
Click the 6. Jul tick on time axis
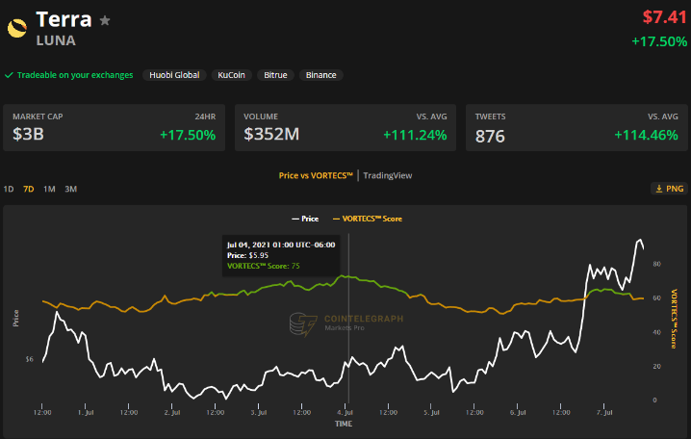pos(518,413)
